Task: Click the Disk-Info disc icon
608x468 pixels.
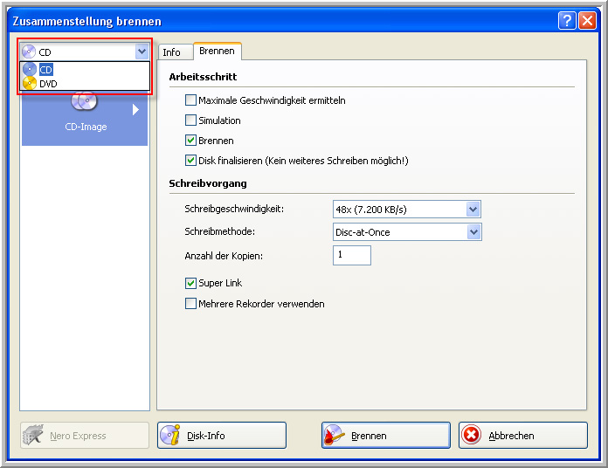Action: click(170, 435)
